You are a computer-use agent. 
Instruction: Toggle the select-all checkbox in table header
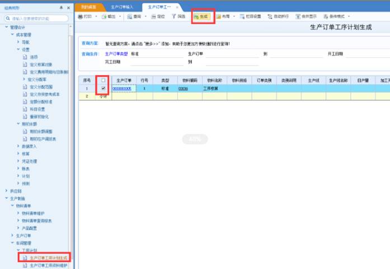point(104,80)
